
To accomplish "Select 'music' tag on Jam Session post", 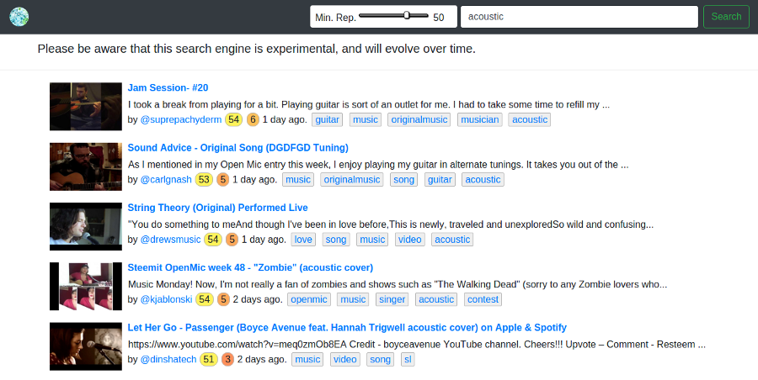I will pyautogui.click(x=366, y=119).
